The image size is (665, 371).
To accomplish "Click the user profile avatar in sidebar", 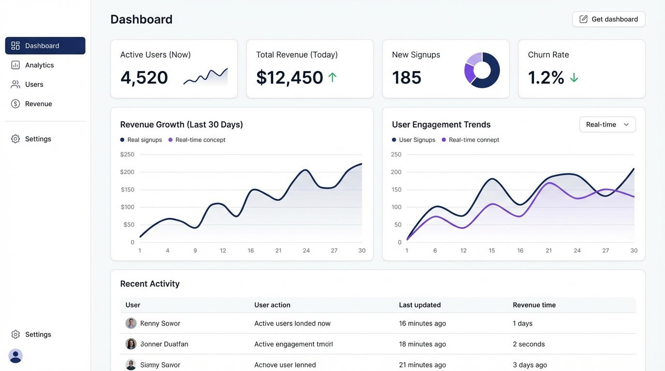I will [x=15, y=356].
